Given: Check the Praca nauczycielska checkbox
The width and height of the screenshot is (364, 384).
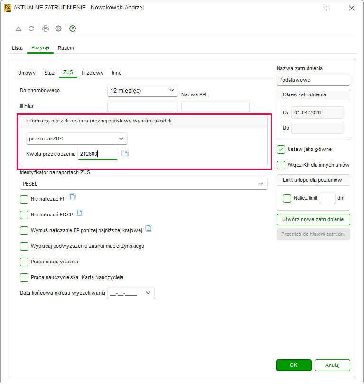Looking at the screenshot, I should coord(24,262).
